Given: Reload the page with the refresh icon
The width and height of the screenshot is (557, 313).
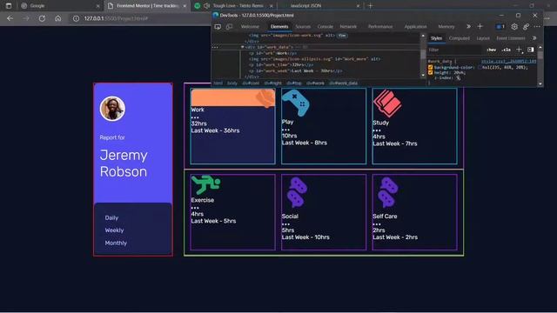Looking at the screenshot, I should 42,18.
